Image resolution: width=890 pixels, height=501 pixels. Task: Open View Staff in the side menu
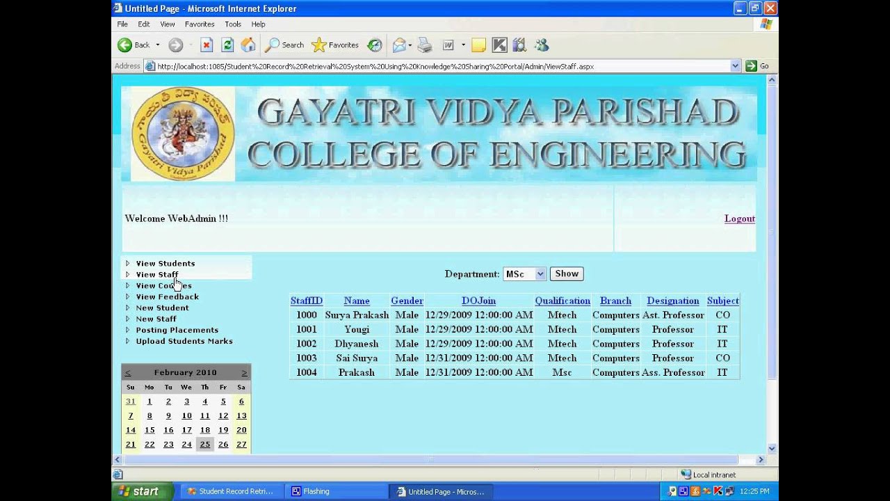(157, 274)
